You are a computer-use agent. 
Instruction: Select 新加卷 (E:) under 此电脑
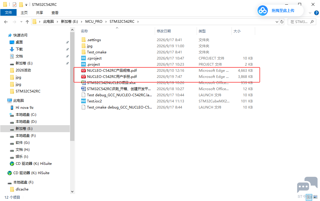tap(35, 129)
